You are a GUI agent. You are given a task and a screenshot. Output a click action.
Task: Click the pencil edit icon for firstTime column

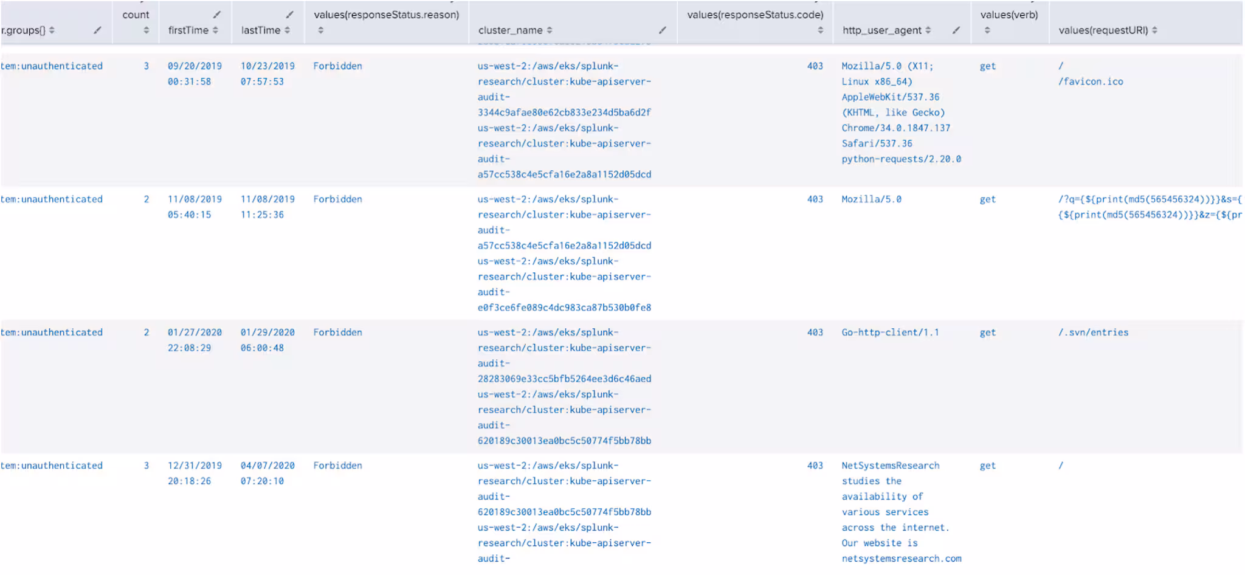coord(217,15)
